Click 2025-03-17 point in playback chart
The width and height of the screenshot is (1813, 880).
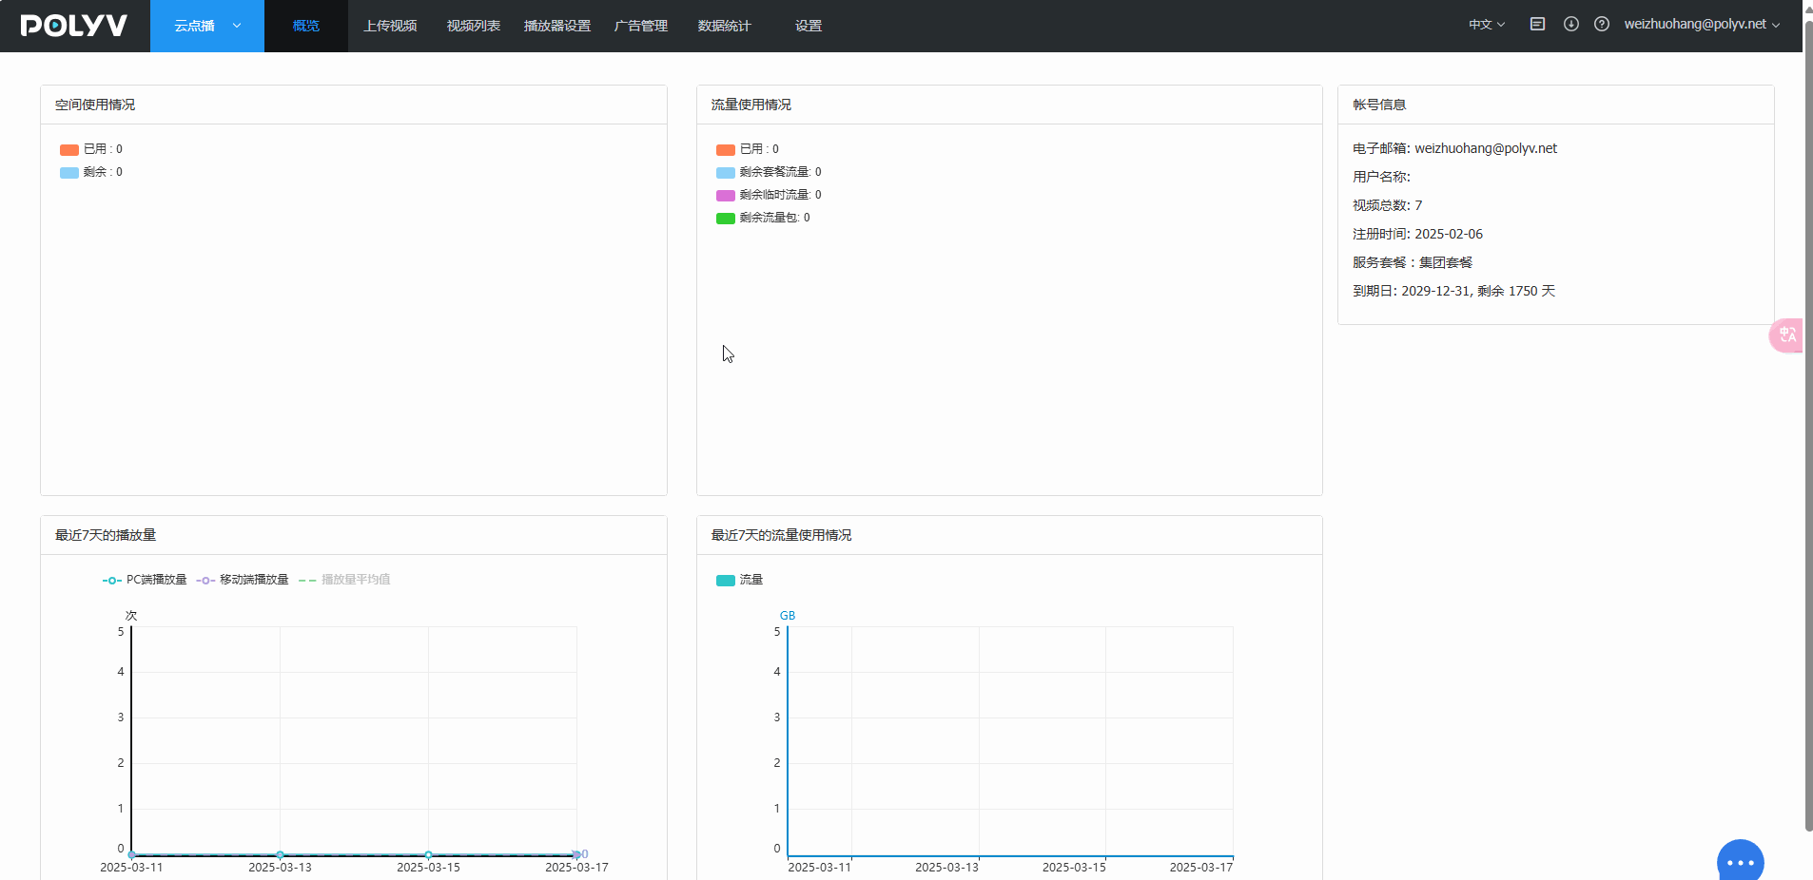click(576, 854)
